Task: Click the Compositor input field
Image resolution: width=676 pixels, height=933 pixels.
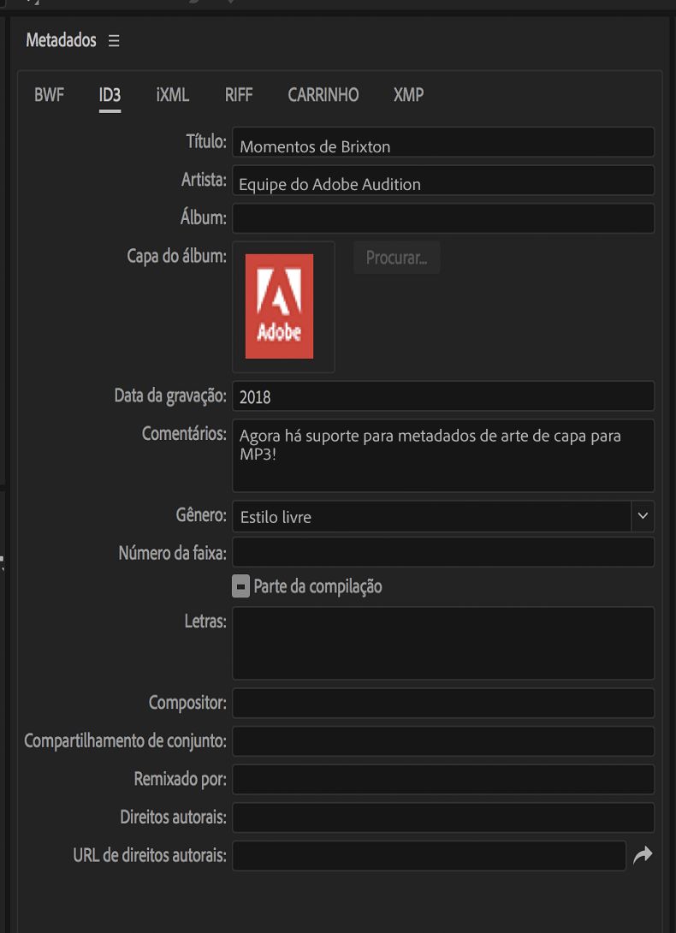Action: point(443,704)
